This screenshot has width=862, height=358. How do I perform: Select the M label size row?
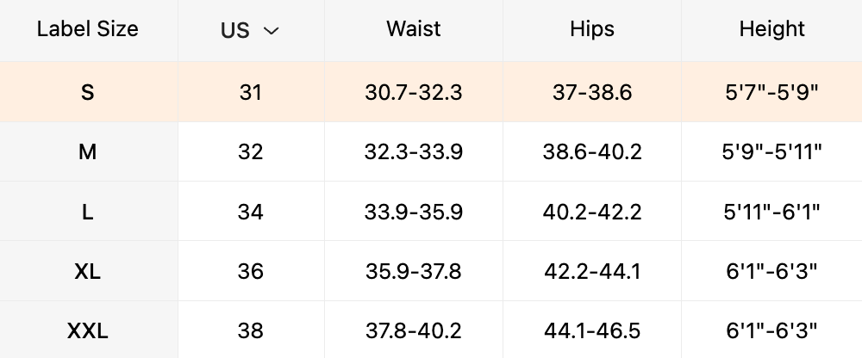[x=88, y=152]
